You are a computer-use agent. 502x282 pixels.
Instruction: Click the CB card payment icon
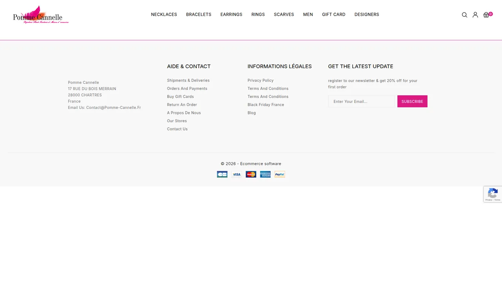click(222, 174)
